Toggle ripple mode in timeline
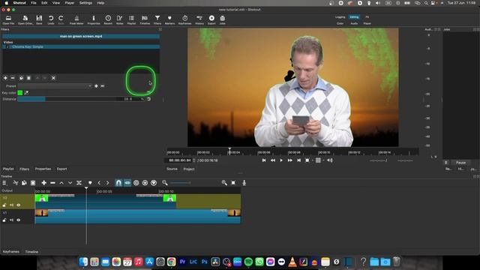The height and width of the screenshot is (270, 480). click(136, 183)
